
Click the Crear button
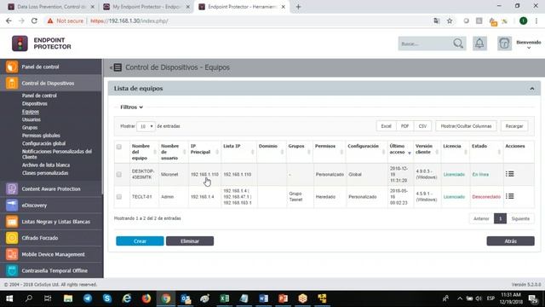point(140,240)
